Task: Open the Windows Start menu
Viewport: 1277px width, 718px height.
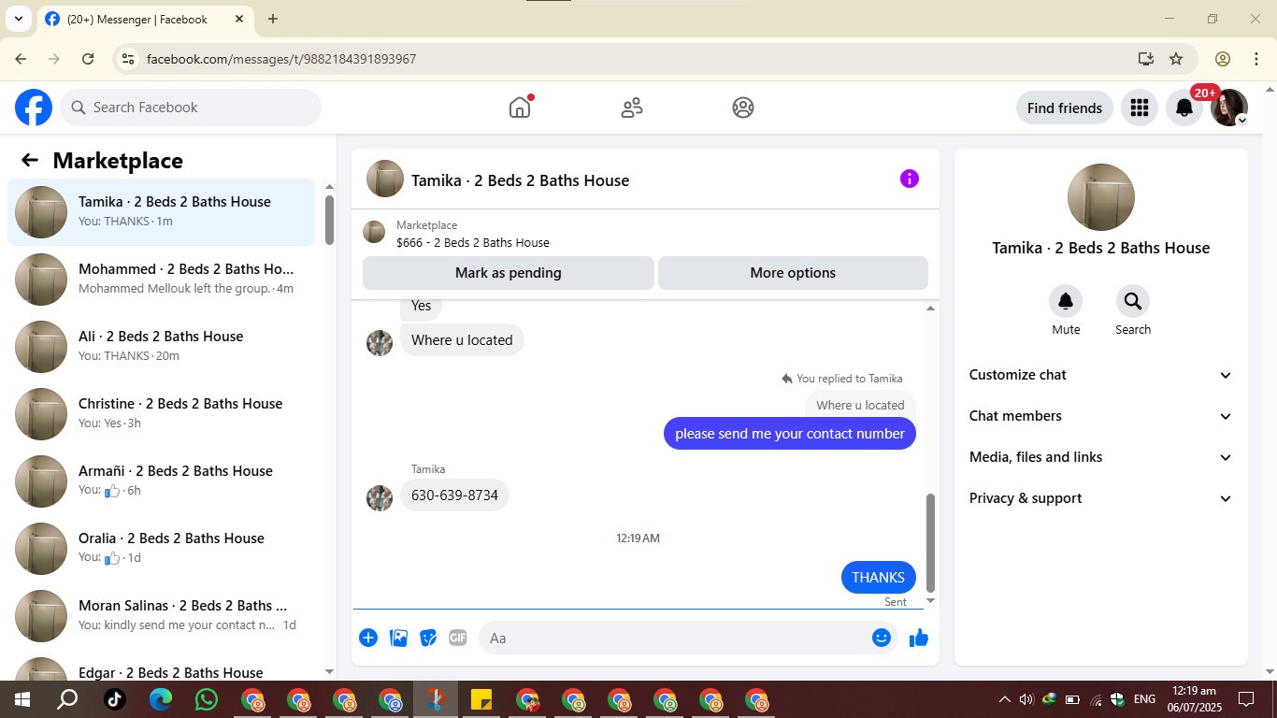Action: [x=22, y=699]
